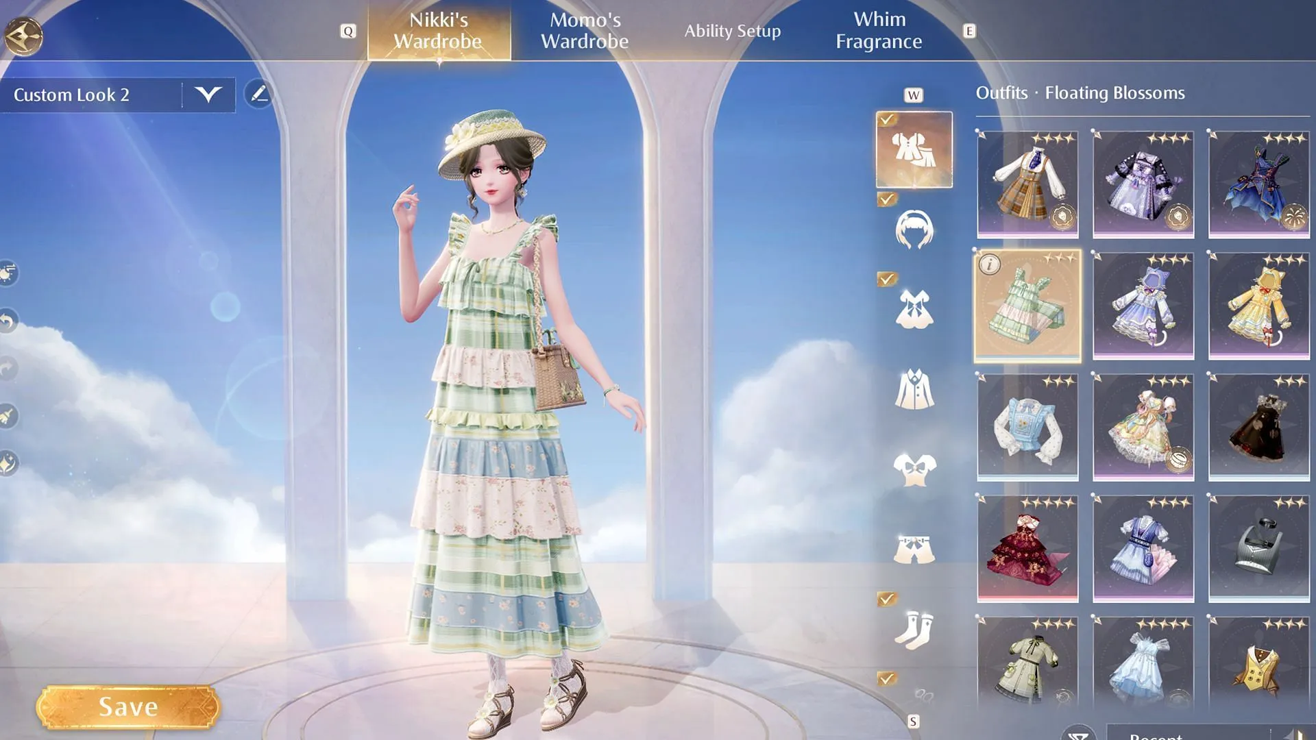1316x740 pixels.
Task: Open the Whim Fragrance tab
Action: click(x=879, y=31)
